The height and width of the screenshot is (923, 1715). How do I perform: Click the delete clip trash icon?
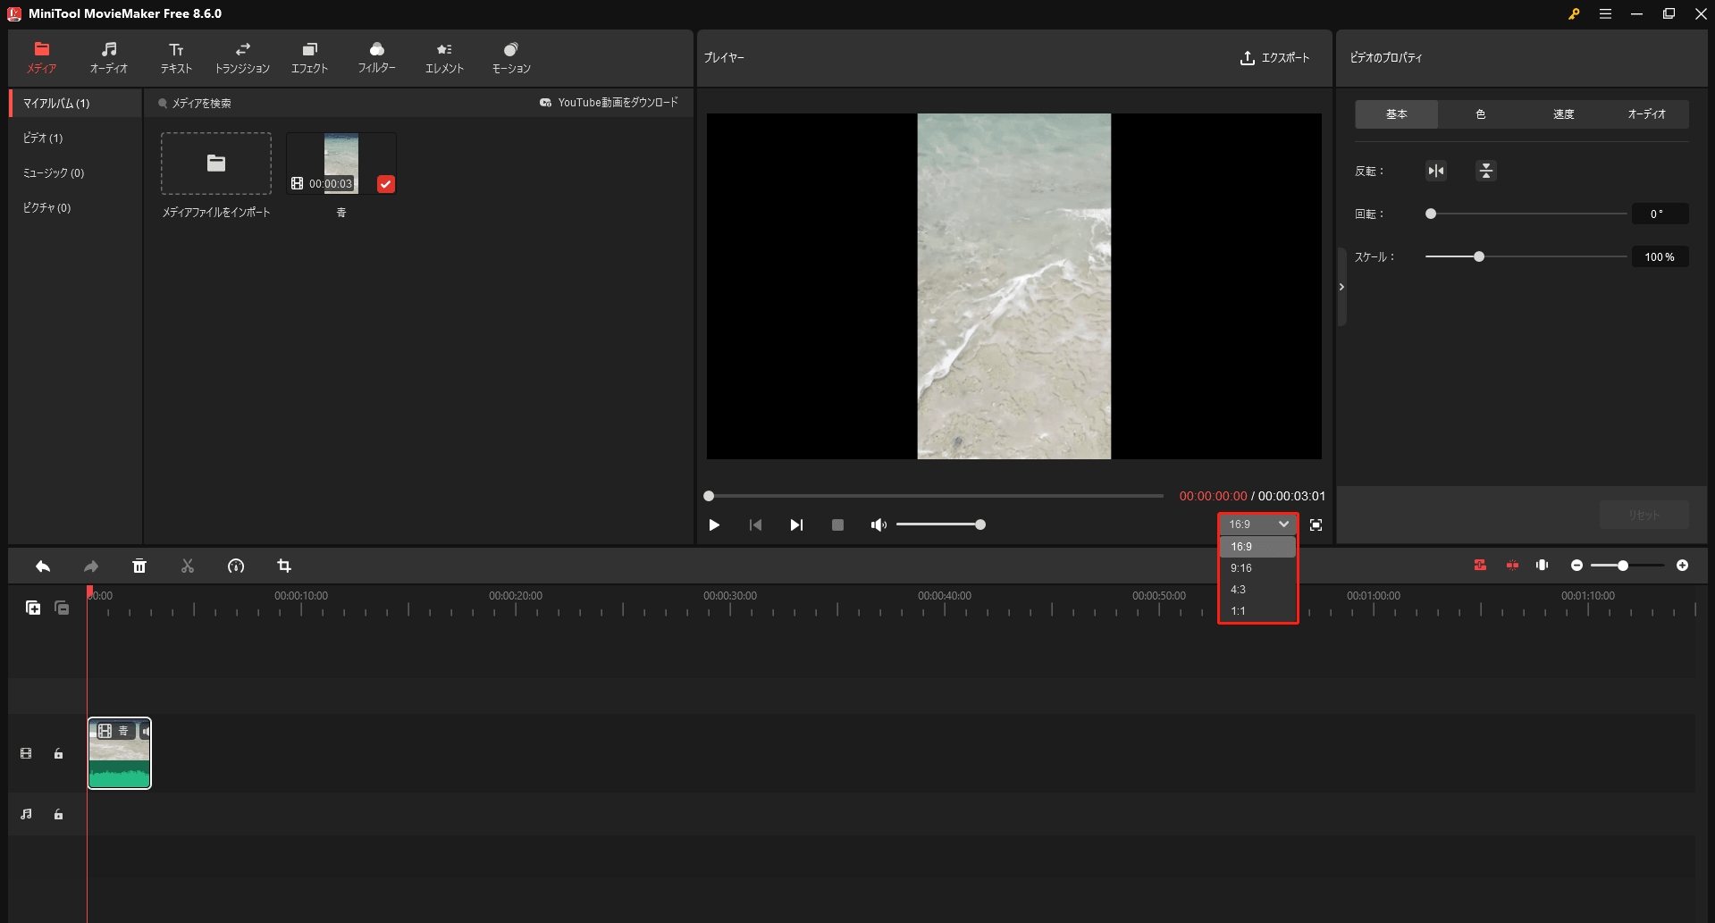[139, 566]
